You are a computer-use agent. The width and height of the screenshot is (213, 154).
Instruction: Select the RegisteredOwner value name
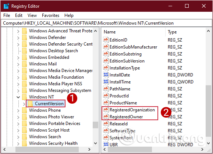(126, 117)
